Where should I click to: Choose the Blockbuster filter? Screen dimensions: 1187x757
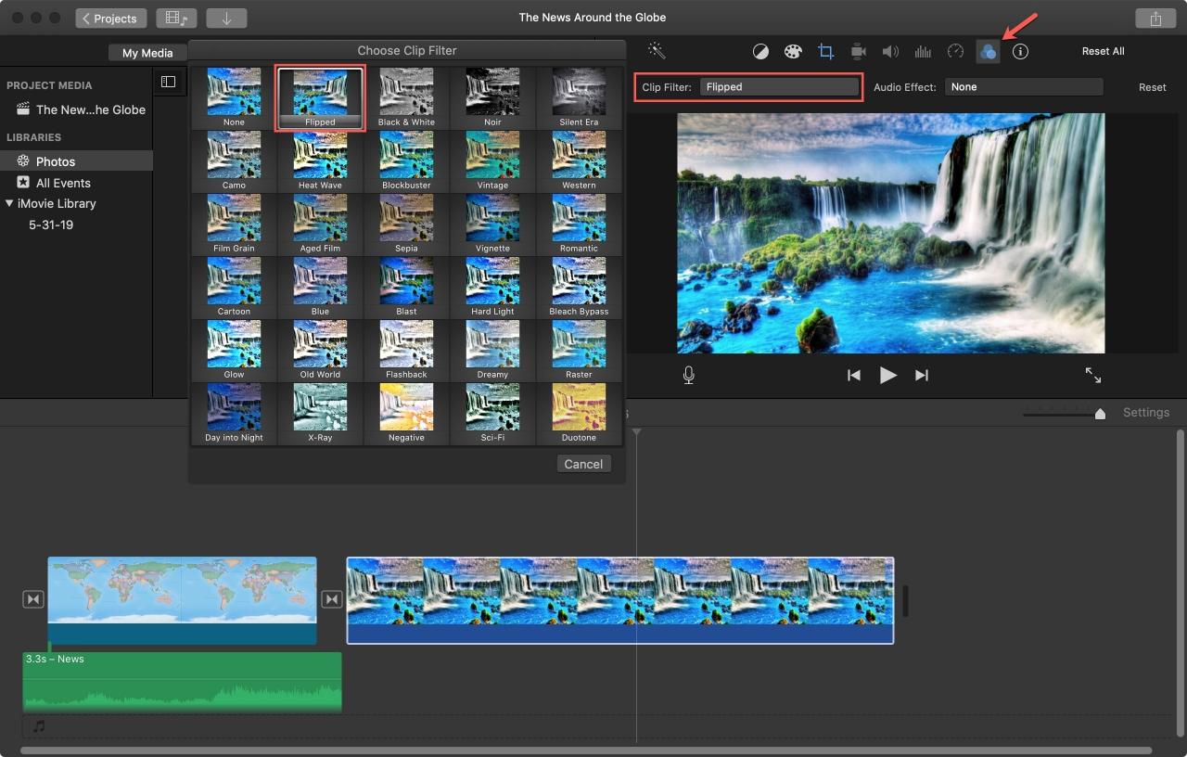[x=406, y=160]
